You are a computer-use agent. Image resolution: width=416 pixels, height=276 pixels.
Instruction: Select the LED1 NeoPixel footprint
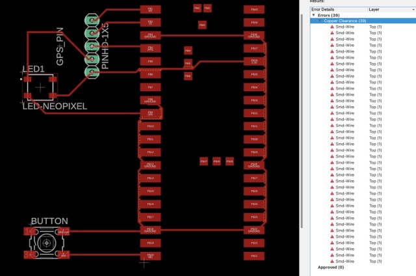pyautogui.click(x=40, y=87)
